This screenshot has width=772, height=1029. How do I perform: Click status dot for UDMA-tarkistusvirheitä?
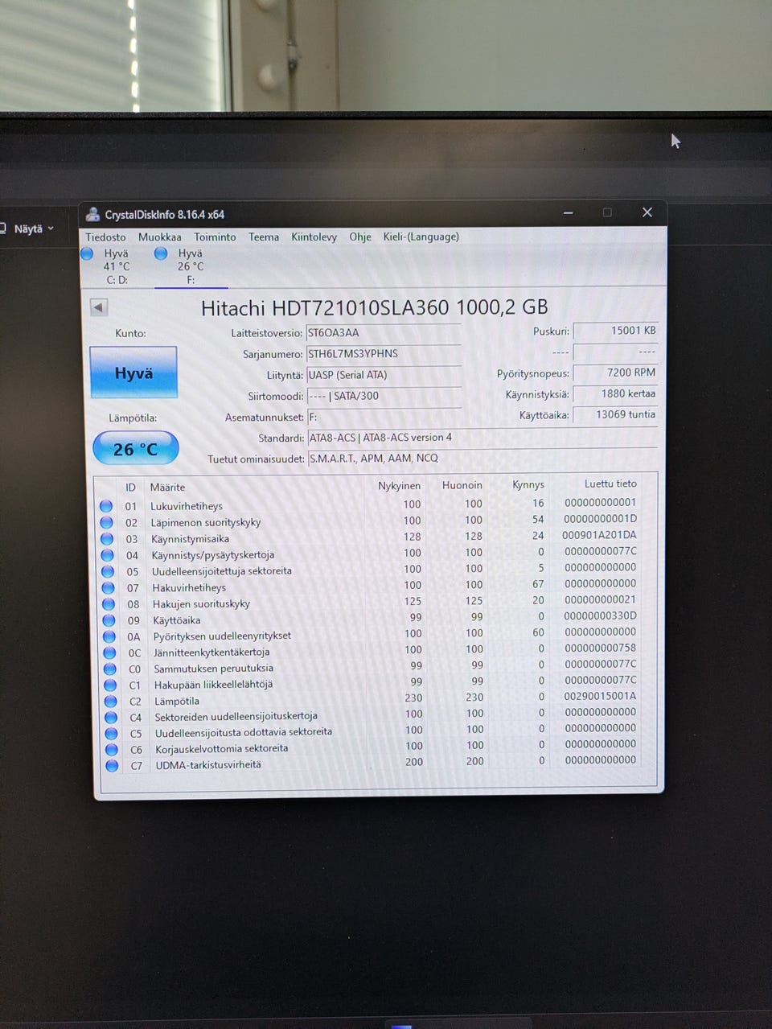(112, 766)
